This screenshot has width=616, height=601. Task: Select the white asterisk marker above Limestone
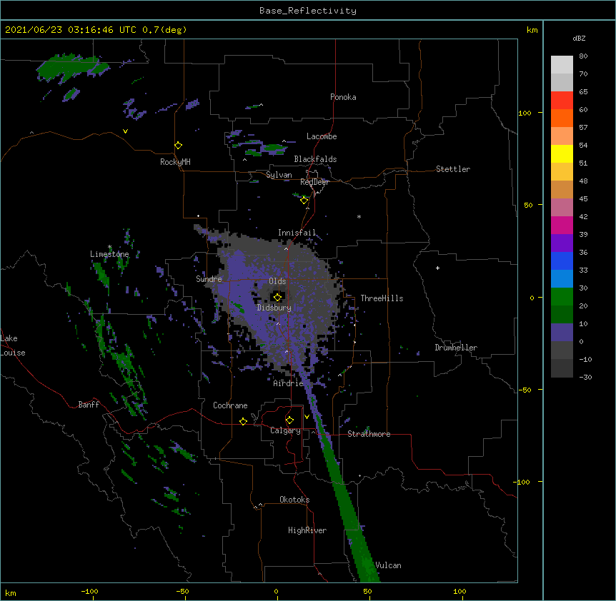point(109,247)
